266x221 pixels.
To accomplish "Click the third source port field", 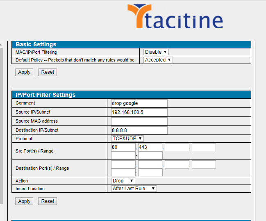I will 177,147.
